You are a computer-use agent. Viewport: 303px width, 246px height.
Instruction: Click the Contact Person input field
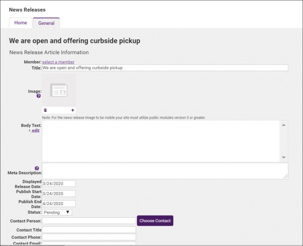coord(89,221)
